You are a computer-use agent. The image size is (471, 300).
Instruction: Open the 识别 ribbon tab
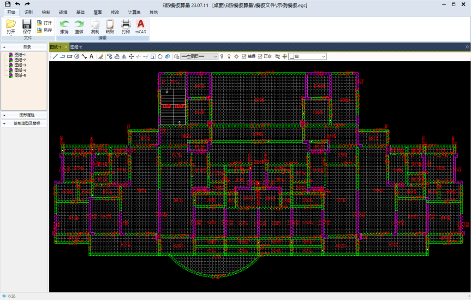pos(29,12)
